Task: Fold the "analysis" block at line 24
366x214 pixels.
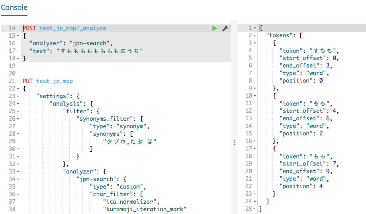Action: (x=18, y=104)
